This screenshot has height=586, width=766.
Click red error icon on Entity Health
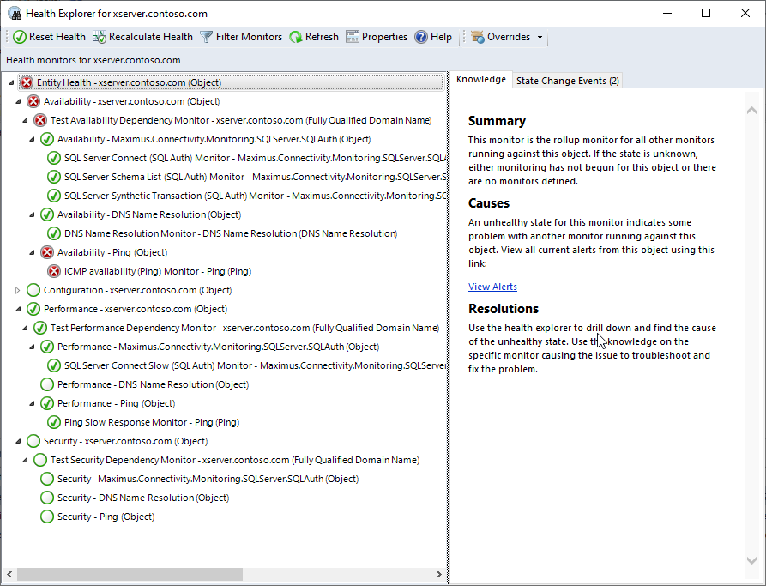point(27,82)
